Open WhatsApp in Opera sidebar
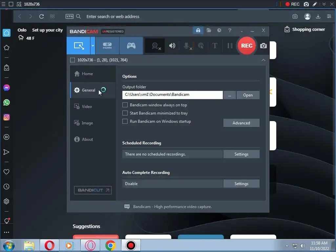The height and width of the screenshot is (252, 336). coord(7,102)
